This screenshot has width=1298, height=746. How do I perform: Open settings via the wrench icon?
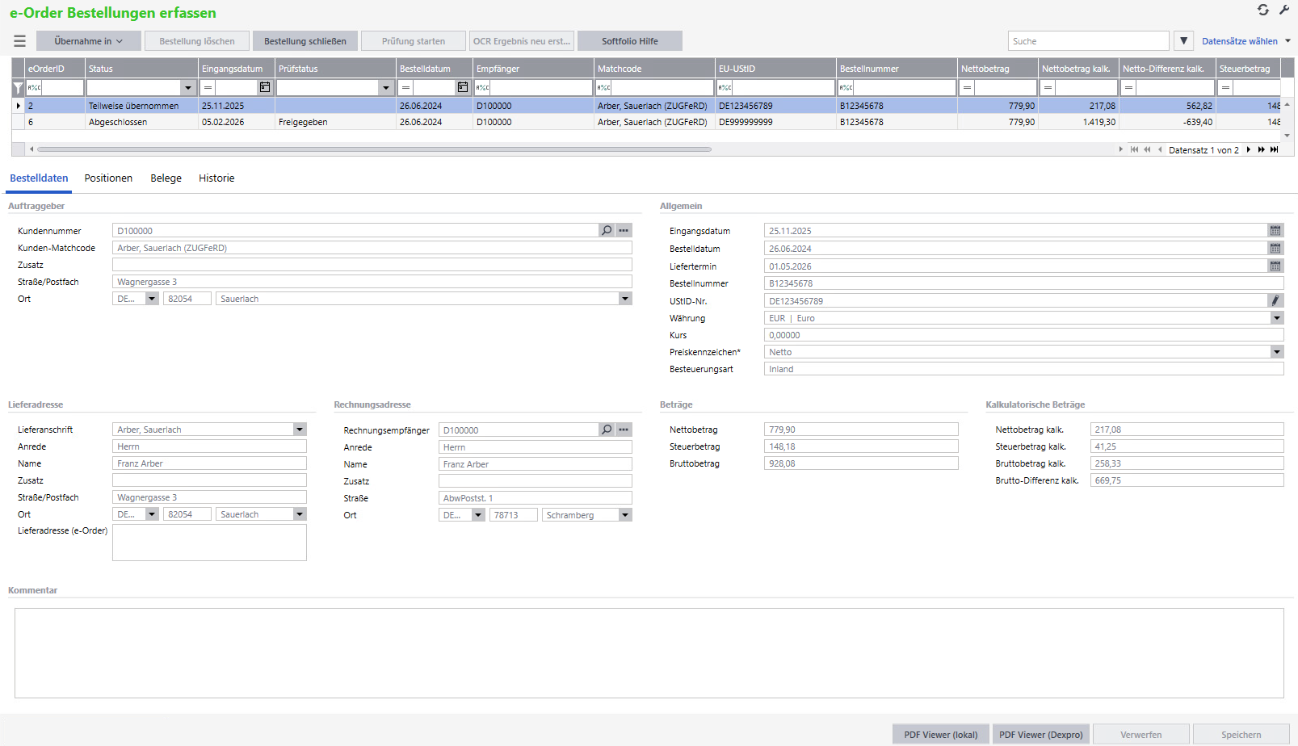click(1284, 10)
